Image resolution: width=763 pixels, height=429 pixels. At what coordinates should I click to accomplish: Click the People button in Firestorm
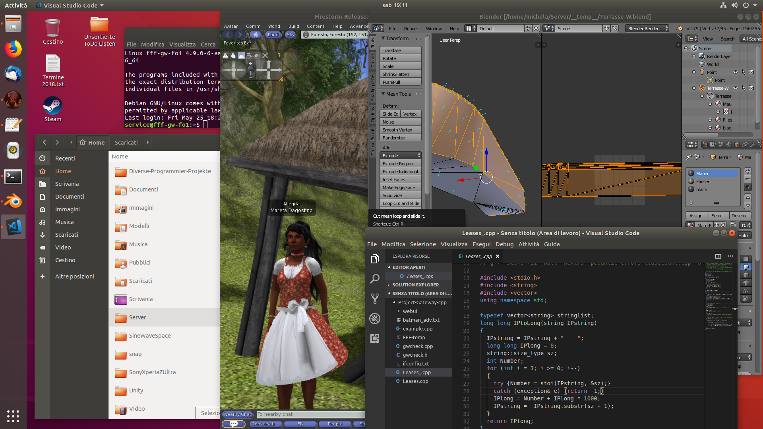point(335,424)
